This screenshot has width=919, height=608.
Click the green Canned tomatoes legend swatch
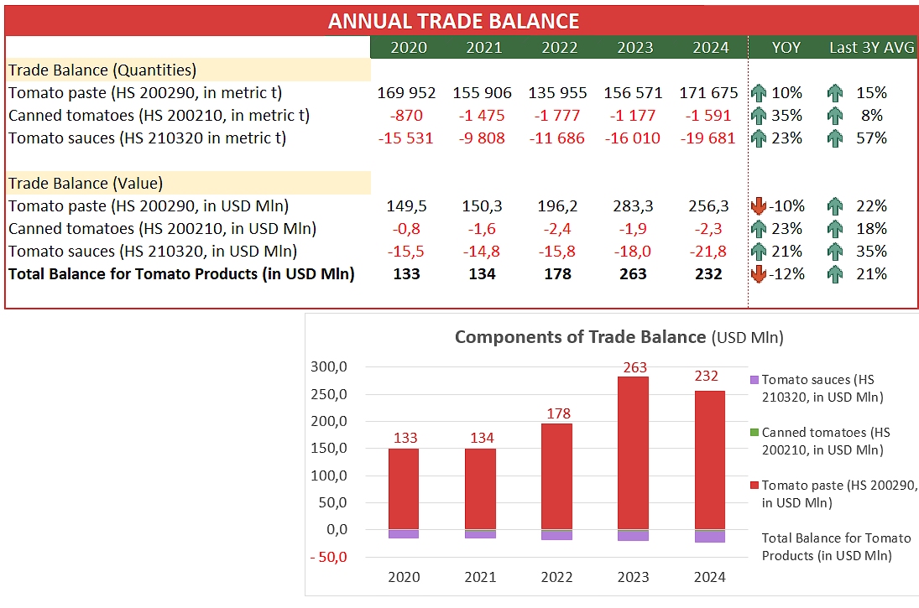click(754, 433)
